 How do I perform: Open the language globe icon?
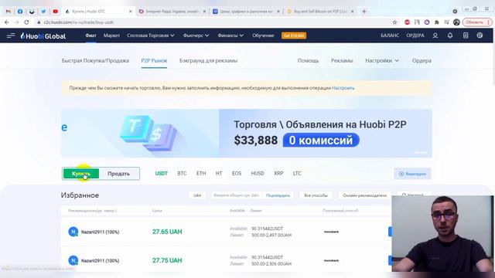[480, 36]
